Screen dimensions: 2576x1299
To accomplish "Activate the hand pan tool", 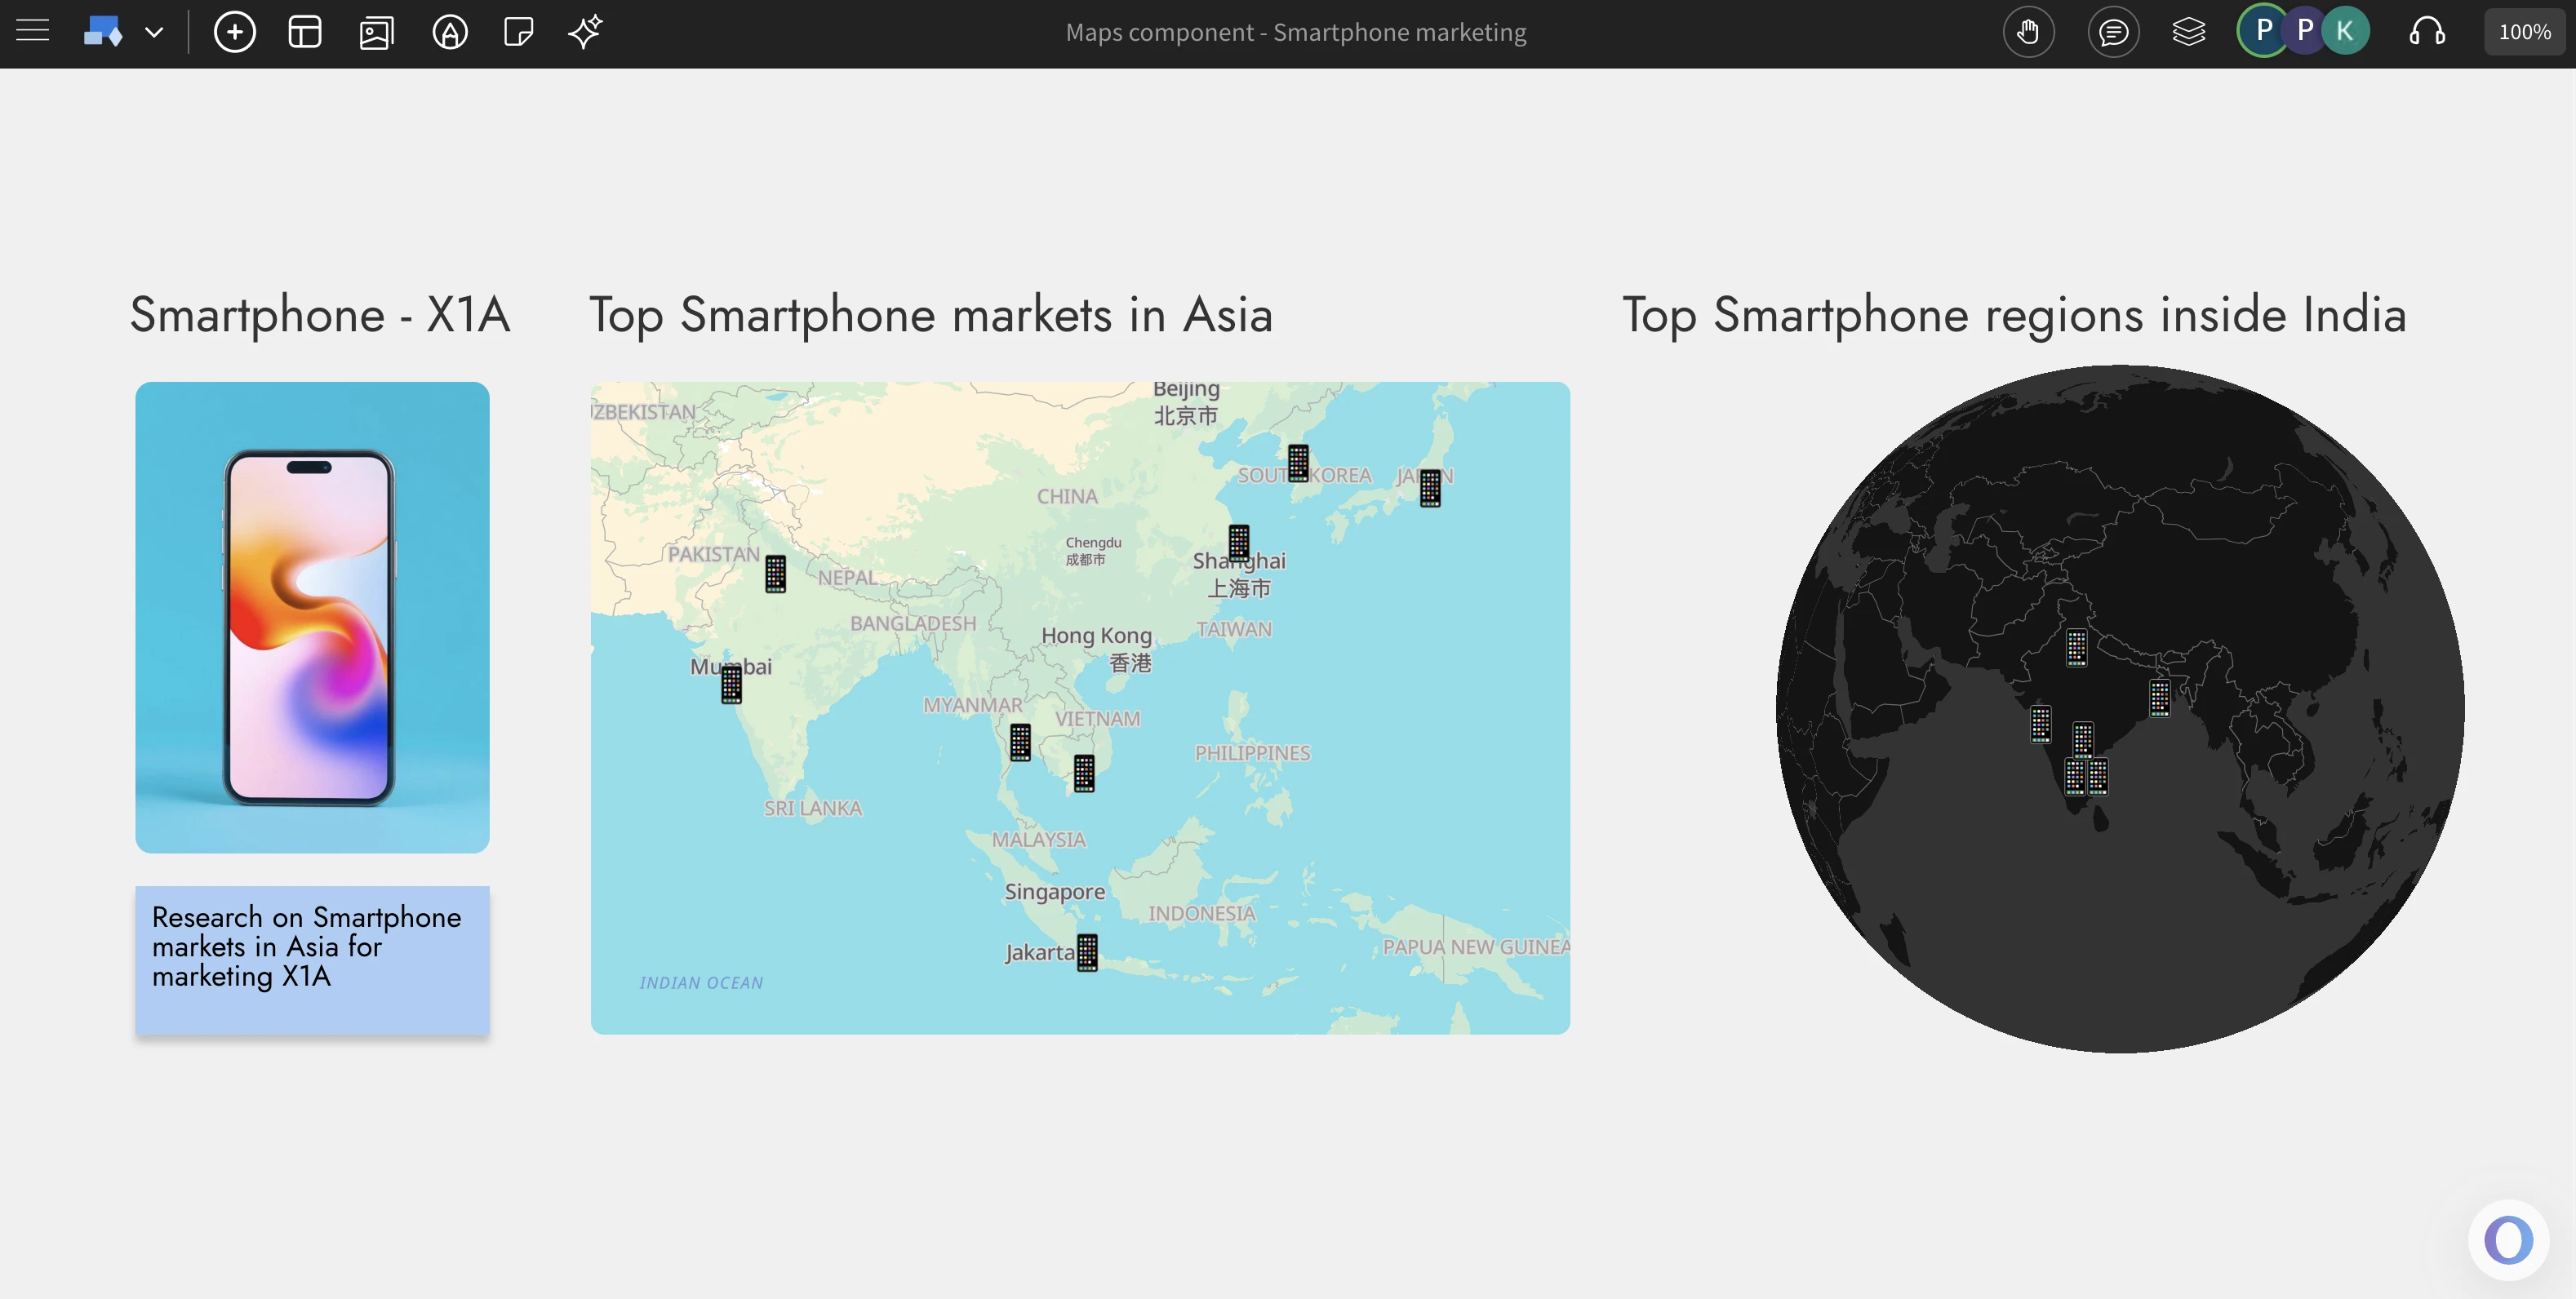I will coord(2028,32).
